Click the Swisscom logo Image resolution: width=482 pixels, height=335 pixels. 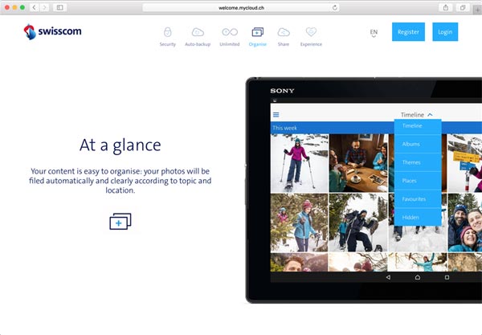53,32
